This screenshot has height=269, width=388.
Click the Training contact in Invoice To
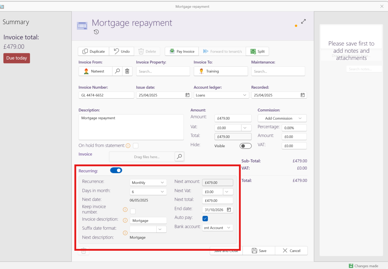click(x=221, y=71)
